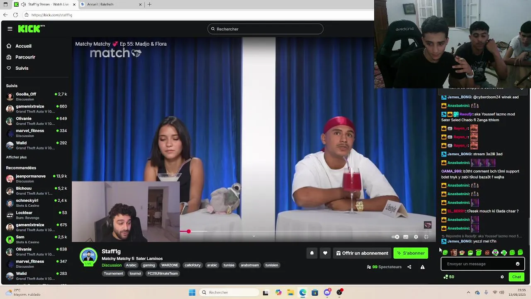531x299 pixels.
Task: Click the 99 Spectateurs viewer count
Action: point(384,267)
